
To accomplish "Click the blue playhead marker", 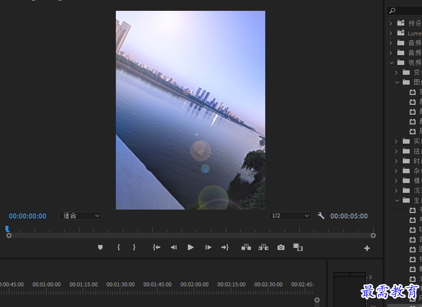I will (7, 229).
